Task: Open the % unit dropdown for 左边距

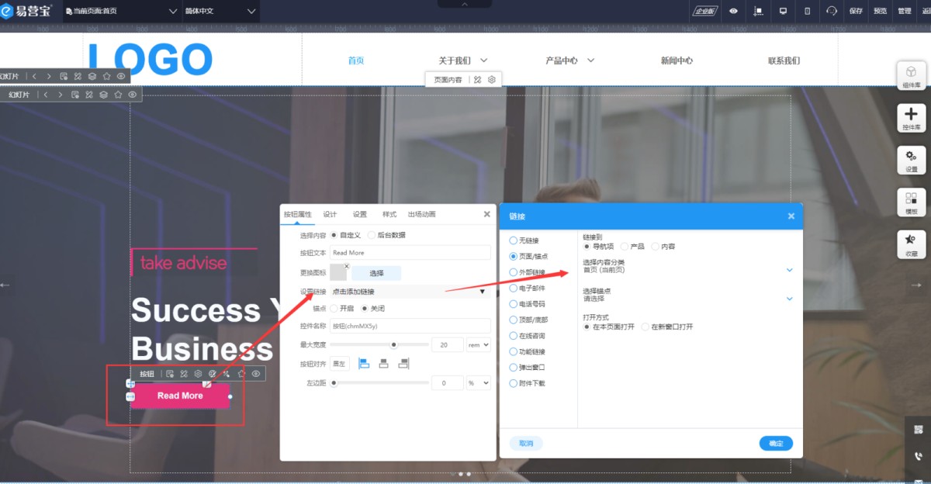Action: 479,383
